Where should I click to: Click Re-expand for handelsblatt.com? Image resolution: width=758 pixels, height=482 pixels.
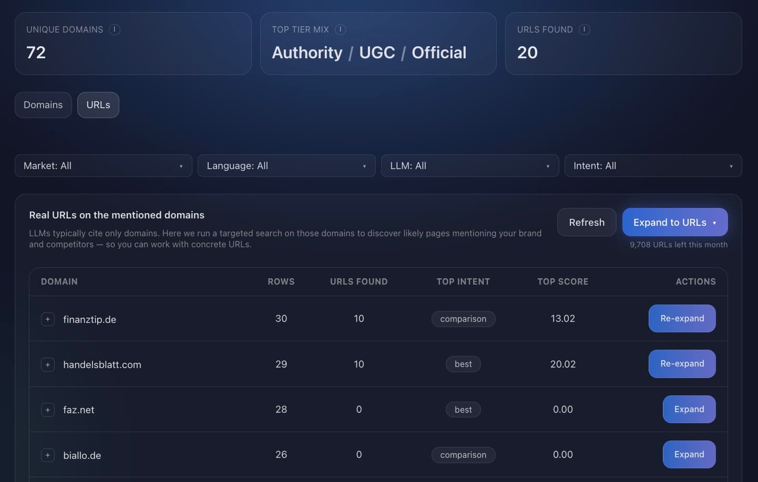682,364
